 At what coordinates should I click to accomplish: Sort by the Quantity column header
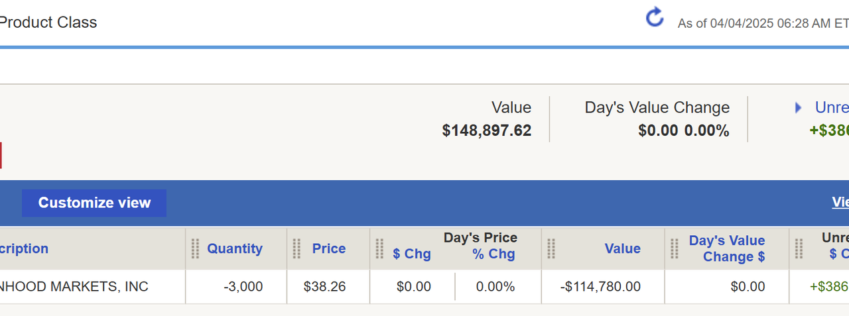click(235, 249)
